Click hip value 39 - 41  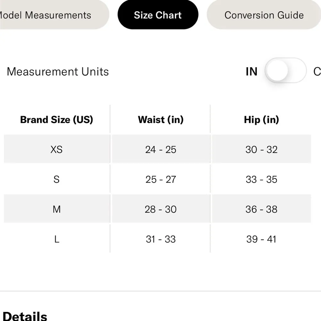pos(261,239)
